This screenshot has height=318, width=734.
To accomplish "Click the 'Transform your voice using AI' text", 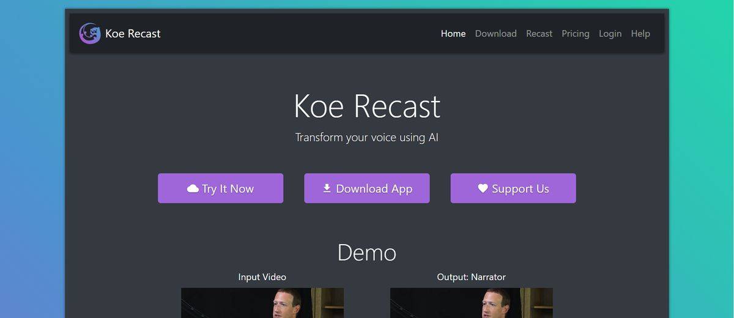I will pos(367,137).
